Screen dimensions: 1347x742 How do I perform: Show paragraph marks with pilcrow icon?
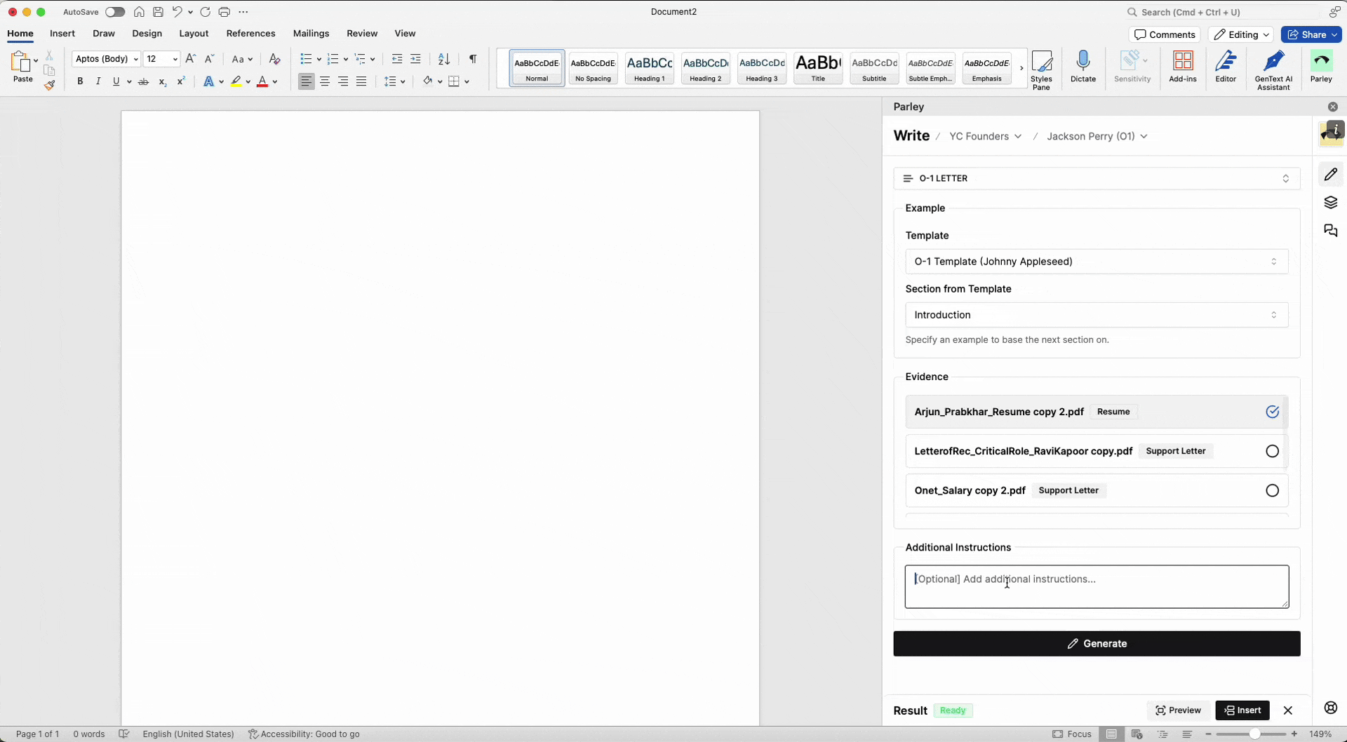[473, 59]
